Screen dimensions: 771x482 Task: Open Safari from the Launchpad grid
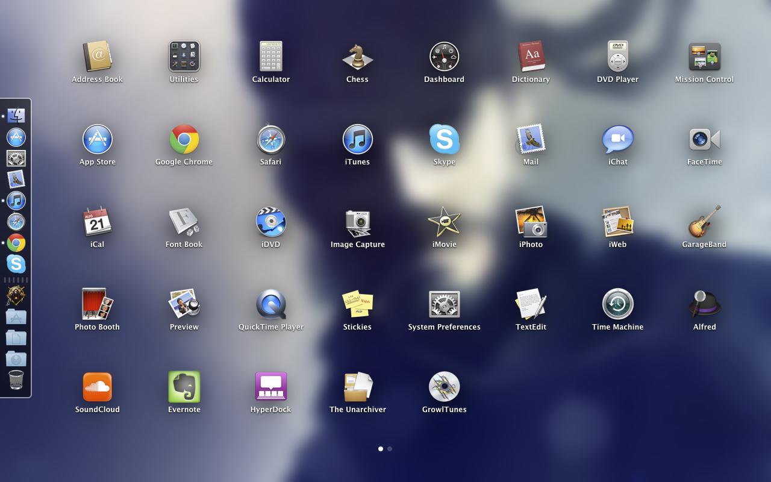pyautogui.click(x=270, y=139)
